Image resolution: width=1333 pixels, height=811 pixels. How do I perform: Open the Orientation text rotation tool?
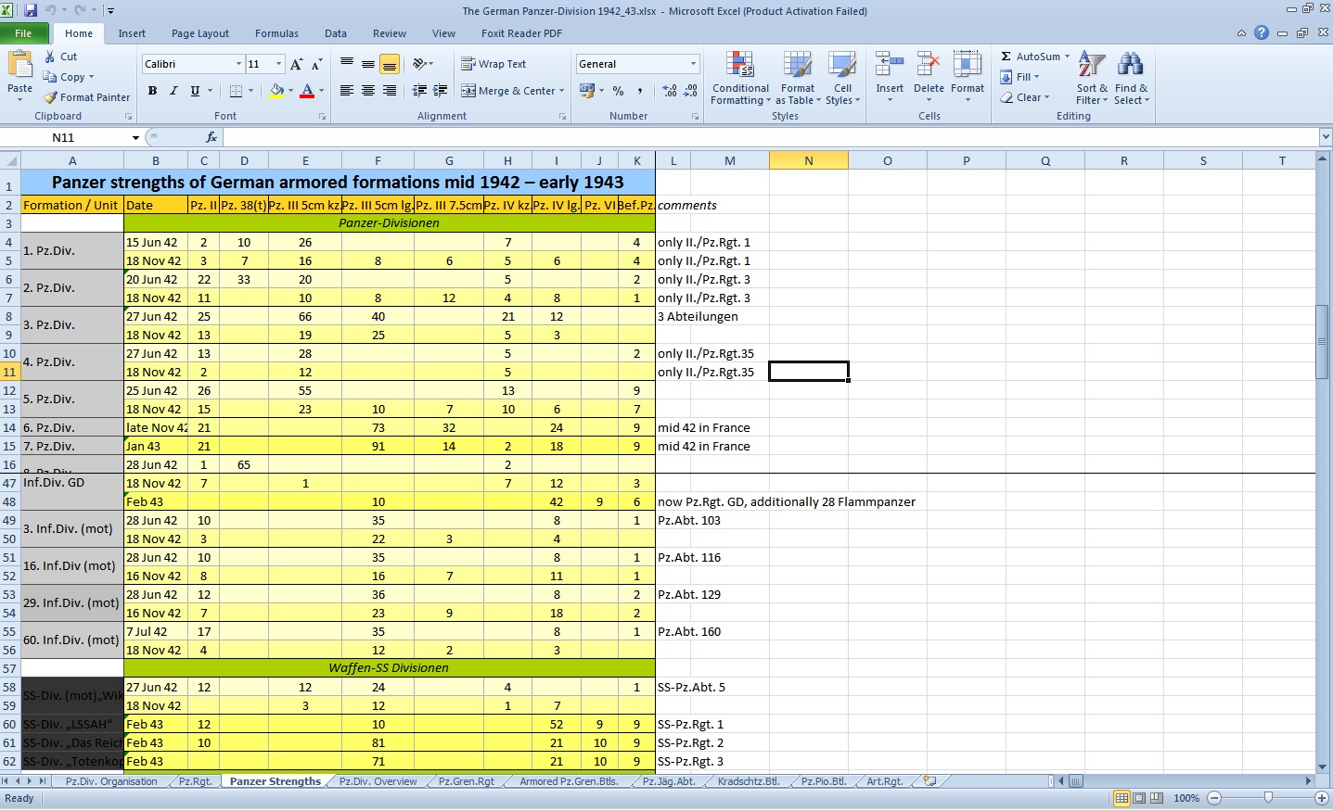point(420,64)
